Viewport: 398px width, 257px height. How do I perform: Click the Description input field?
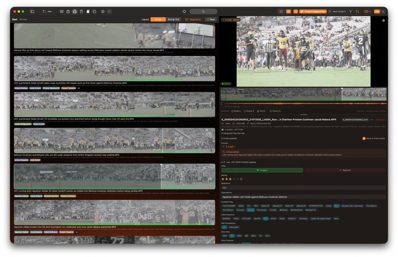click(303, 197)
